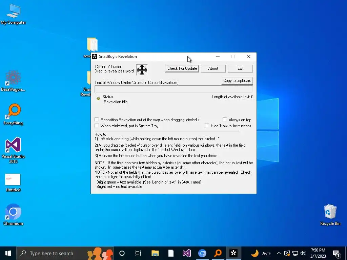Open My Computer desktop icon
The image size is (347, 260).
point(13,14)
